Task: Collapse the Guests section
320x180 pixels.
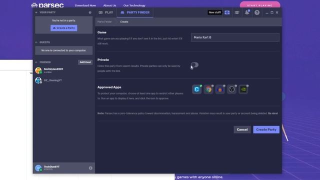Action: click(36, 42)
